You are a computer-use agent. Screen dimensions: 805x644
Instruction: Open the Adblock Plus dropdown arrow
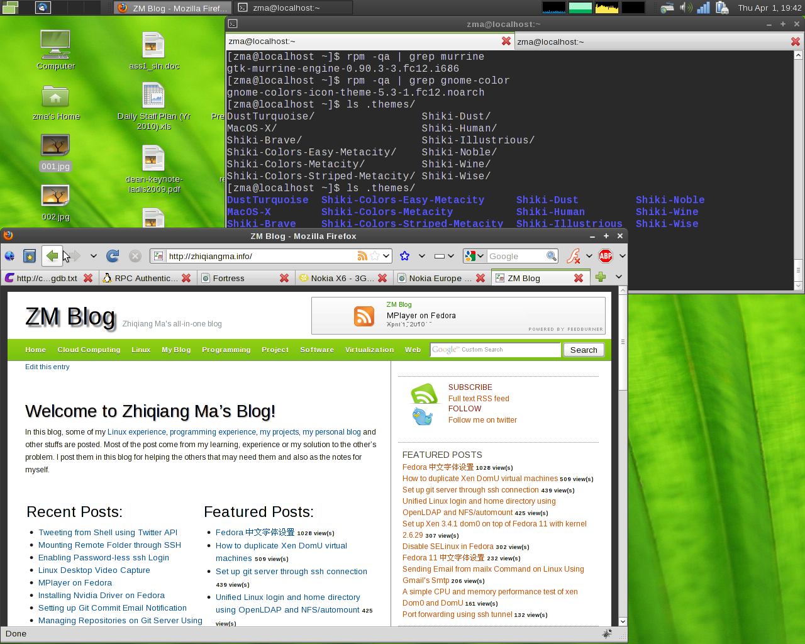coord(622,256)
